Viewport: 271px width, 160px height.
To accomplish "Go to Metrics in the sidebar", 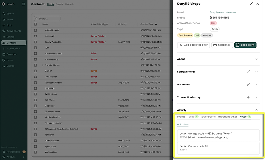I will (11, 66).
